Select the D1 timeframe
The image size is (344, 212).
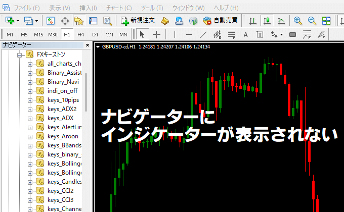(95, 35)
